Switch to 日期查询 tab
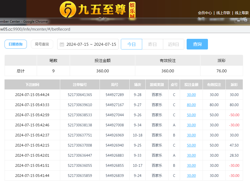The height and width of the screenshot is (183, 250). click(x=16, y=44)
